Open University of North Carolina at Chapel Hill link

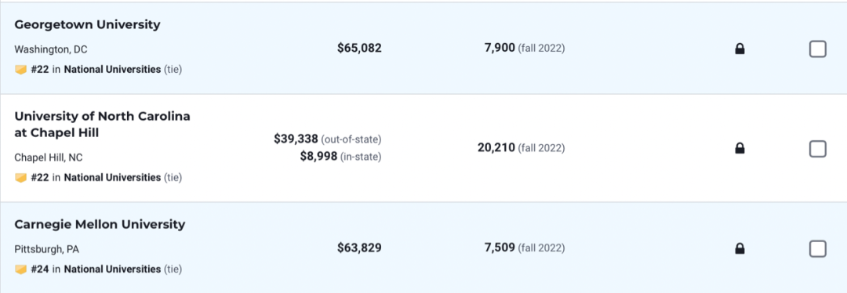pyautogui.click(x=102, y=124)
